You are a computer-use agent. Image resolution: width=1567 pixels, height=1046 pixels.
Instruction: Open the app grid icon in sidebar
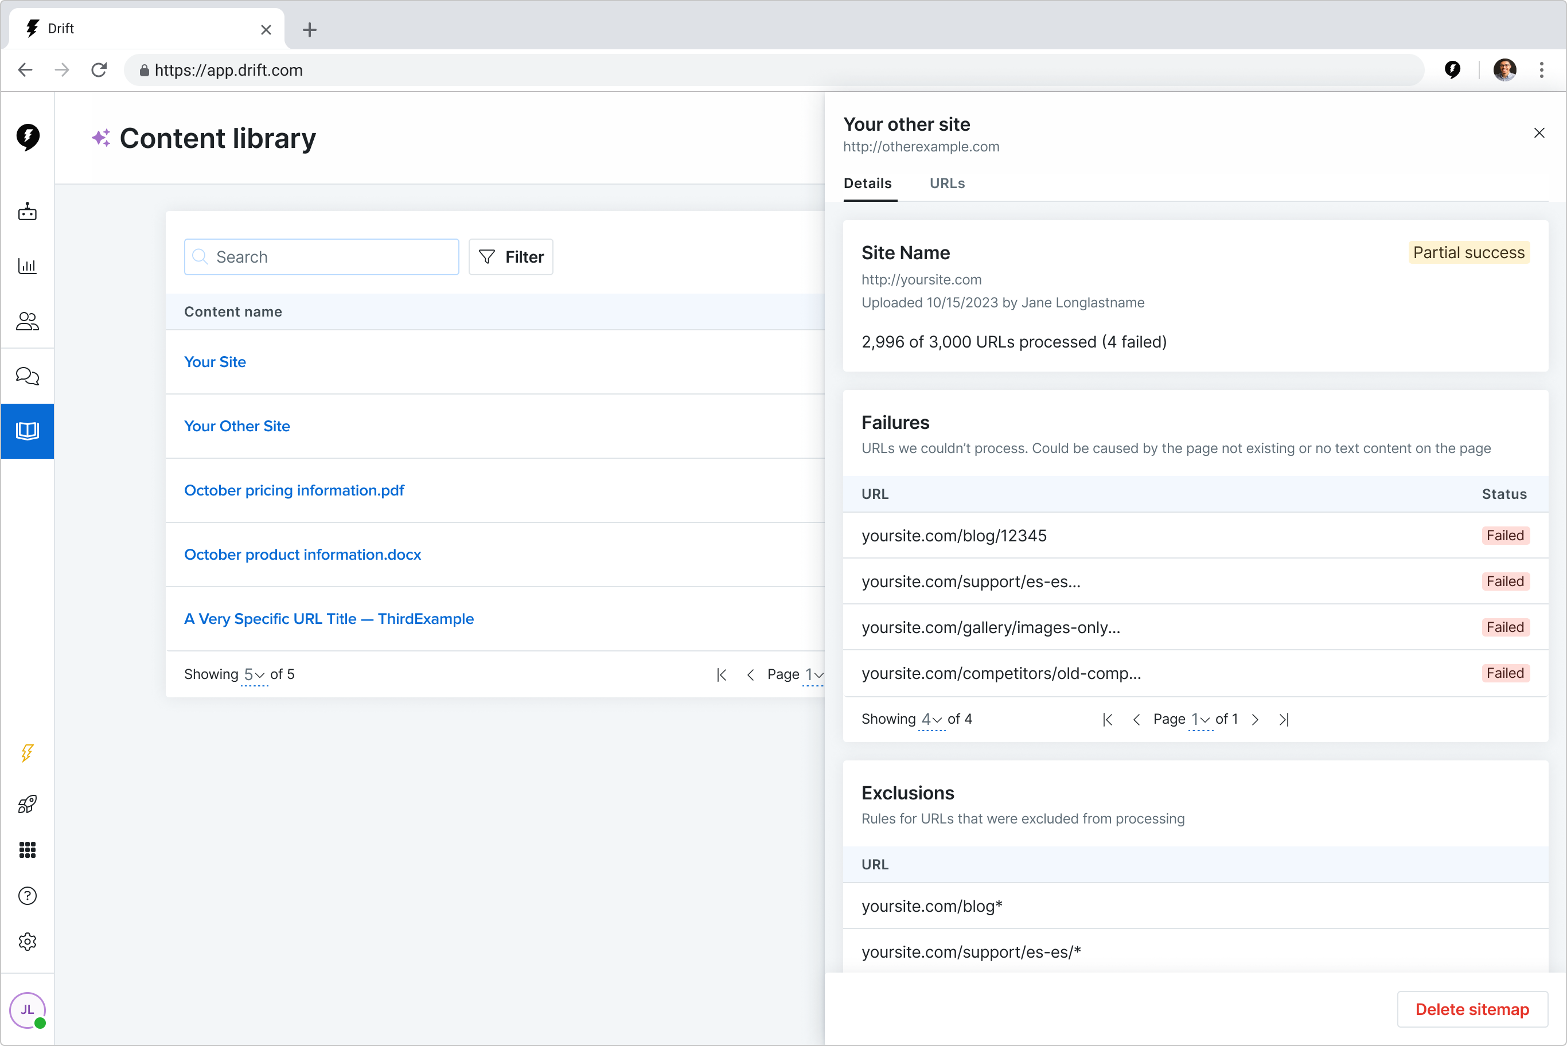tap(28, 850)
